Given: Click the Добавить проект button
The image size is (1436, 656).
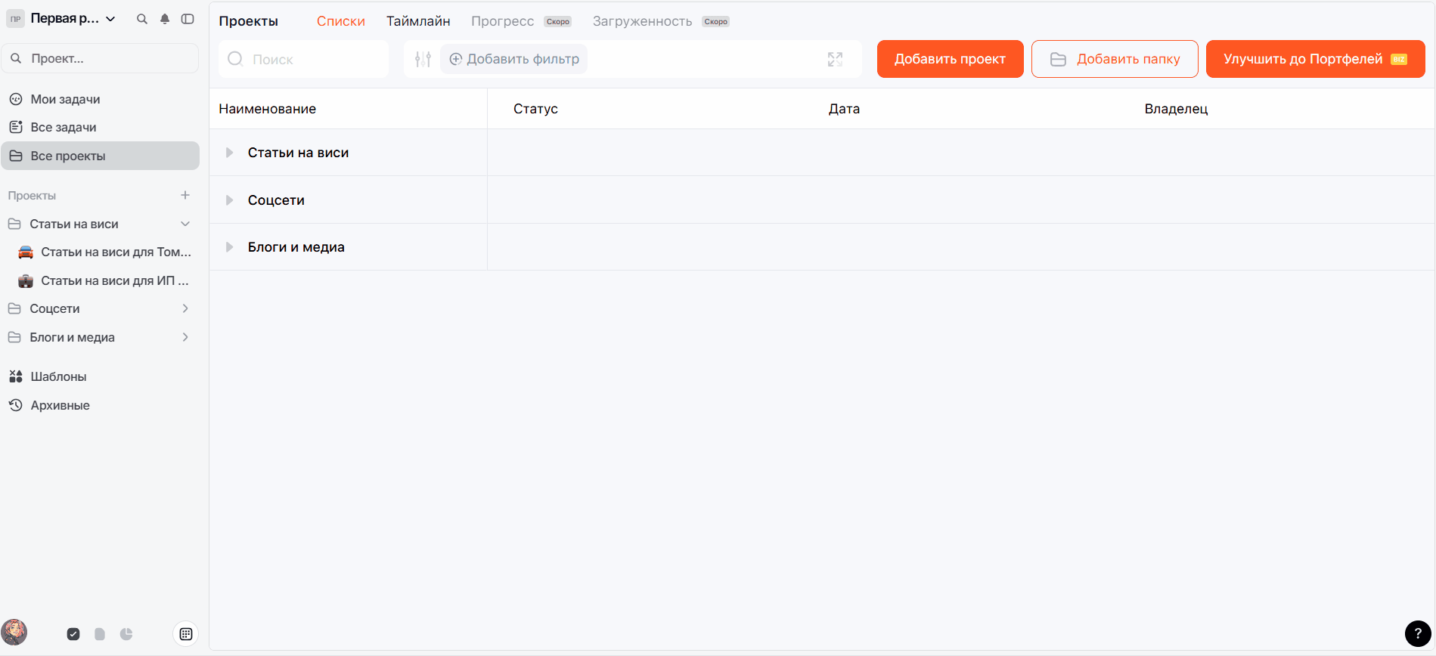Looking at the screenshot, I should (x=950, y=59).
